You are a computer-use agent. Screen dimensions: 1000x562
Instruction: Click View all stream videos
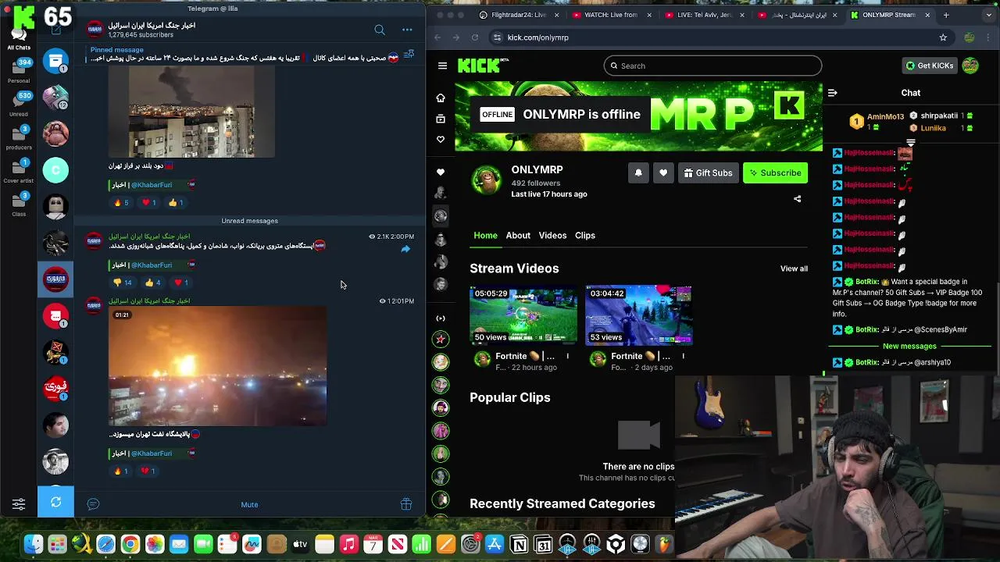click(794, 269)
